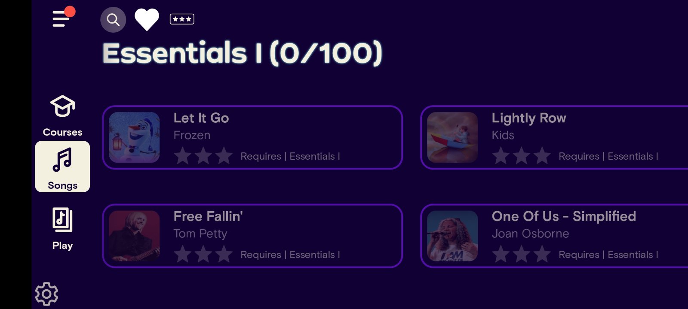Choose One Of Us - Simplified song
The image size is (688, 309).
tap(563, 217)
